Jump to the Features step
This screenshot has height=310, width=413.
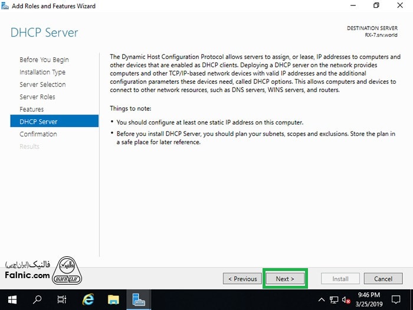click(x=32, y=109)
